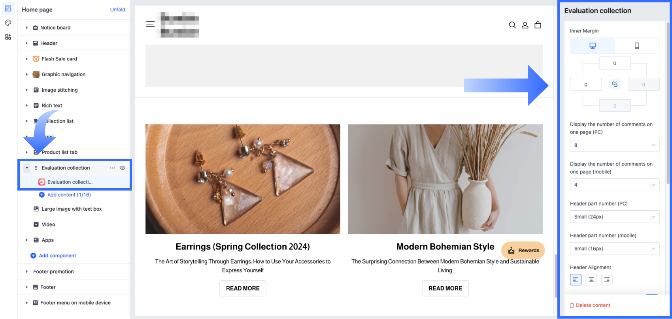Expand the Graphic navigation section
The height and width of the screenshot is (319, 672).
pyautogui.click(x=26, y=74)
